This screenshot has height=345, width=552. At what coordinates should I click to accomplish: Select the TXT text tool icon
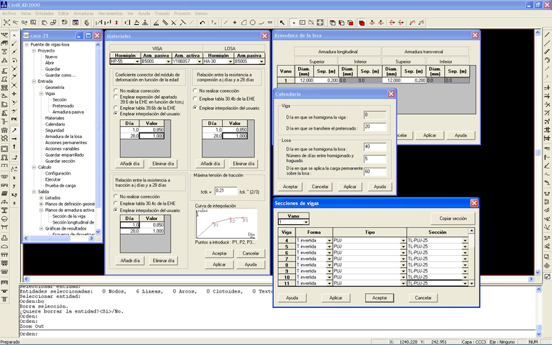click(270, 22)
